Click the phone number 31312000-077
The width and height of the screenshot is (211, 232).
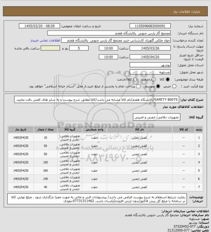pyautogui.click(x=178, y=230)
